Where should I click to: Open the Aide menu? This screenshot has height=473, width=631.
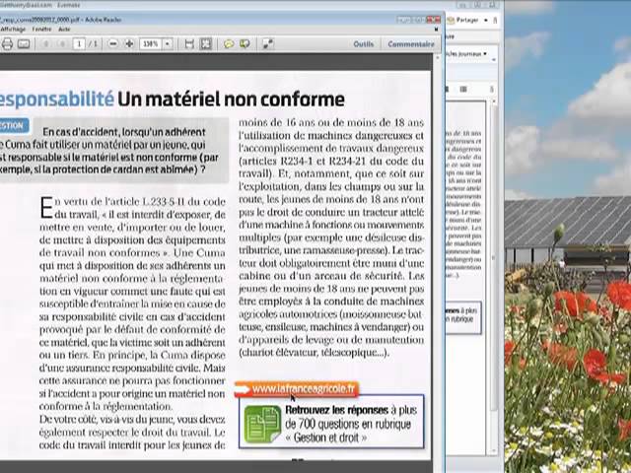(x=64, y=30)
